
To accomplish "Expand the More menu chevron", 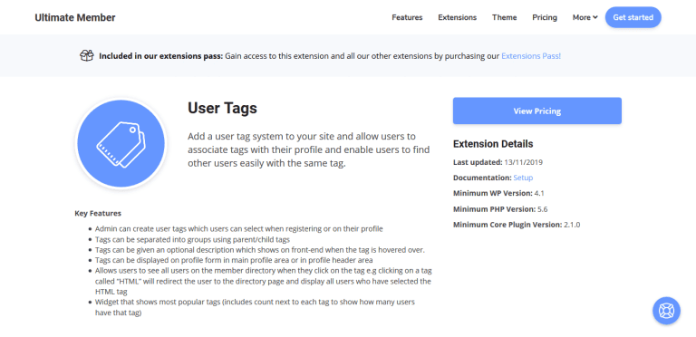I will tap(595, 17).
